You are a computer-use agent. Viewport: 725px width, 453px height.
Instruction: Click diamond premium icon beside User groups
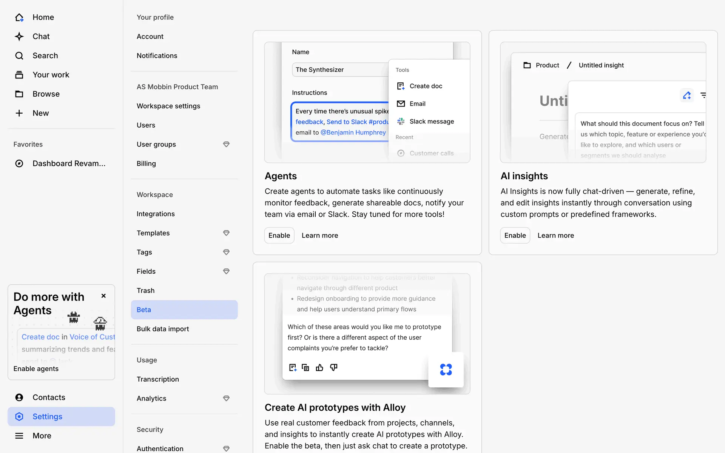point(226,144)
